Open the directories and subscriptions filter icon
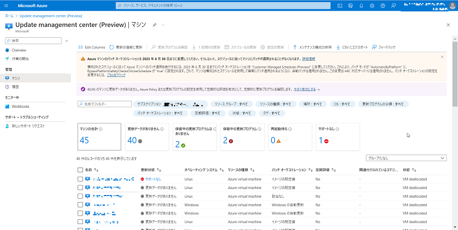The width and height of the screenshot is (458, 230). tap(351, 5)
